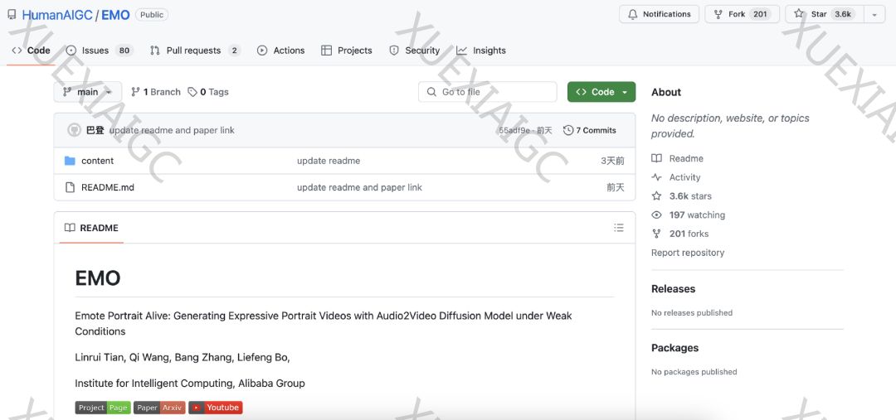Switch to the Issues tab
896x420 pixels.
click(x=98, y=51)
